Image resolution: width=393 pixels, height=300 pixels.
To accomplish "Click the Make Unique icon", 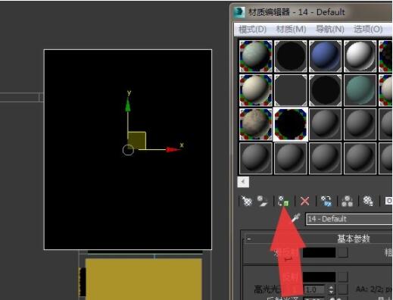I will coord(347,202).
